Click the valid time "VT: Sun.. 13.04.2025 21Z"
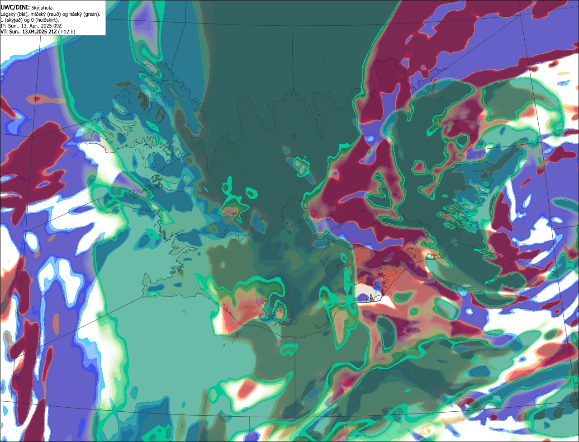Screen dimensions: 579x442 coord(28,32)
